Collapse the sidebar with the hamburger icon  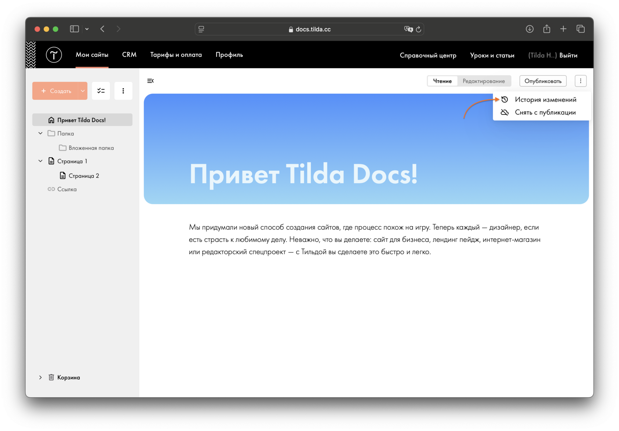150,81
